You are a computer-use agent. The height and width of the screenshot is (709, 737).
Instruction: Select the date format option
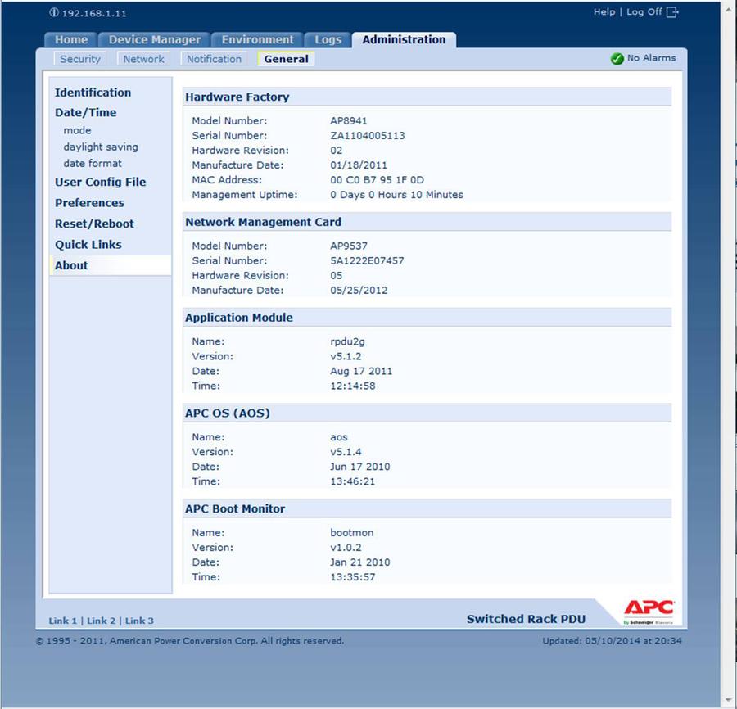tap(93, 164)
